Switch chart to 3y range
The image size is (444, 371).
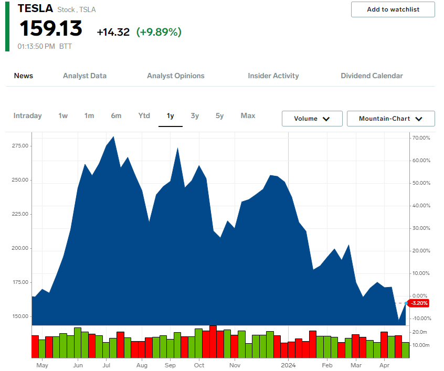coord(195,115)
